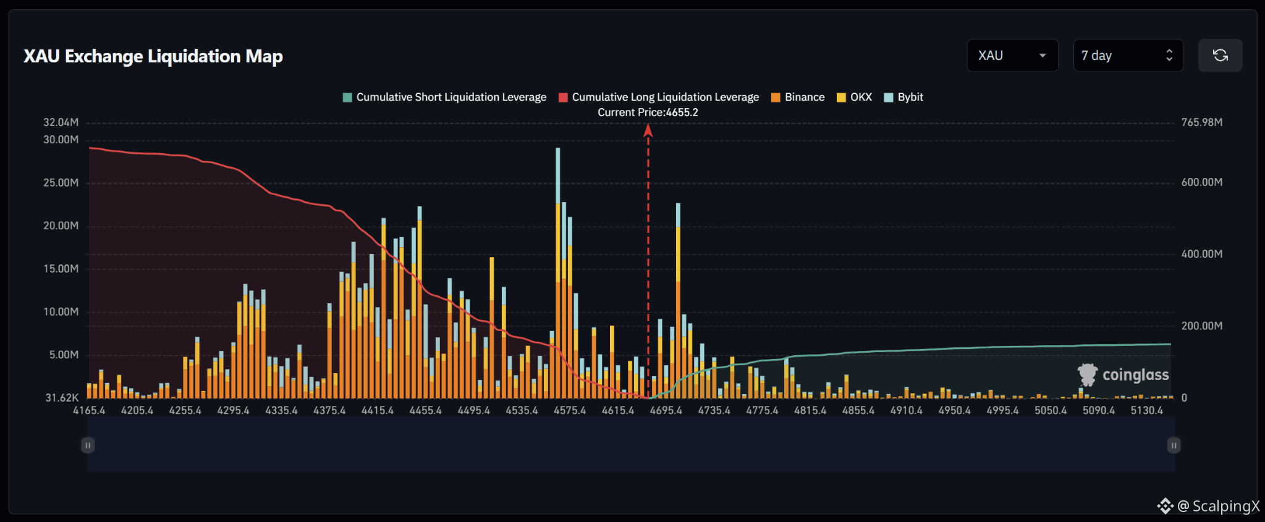Click the 4735.4 price axis label

tap(714, 410)
